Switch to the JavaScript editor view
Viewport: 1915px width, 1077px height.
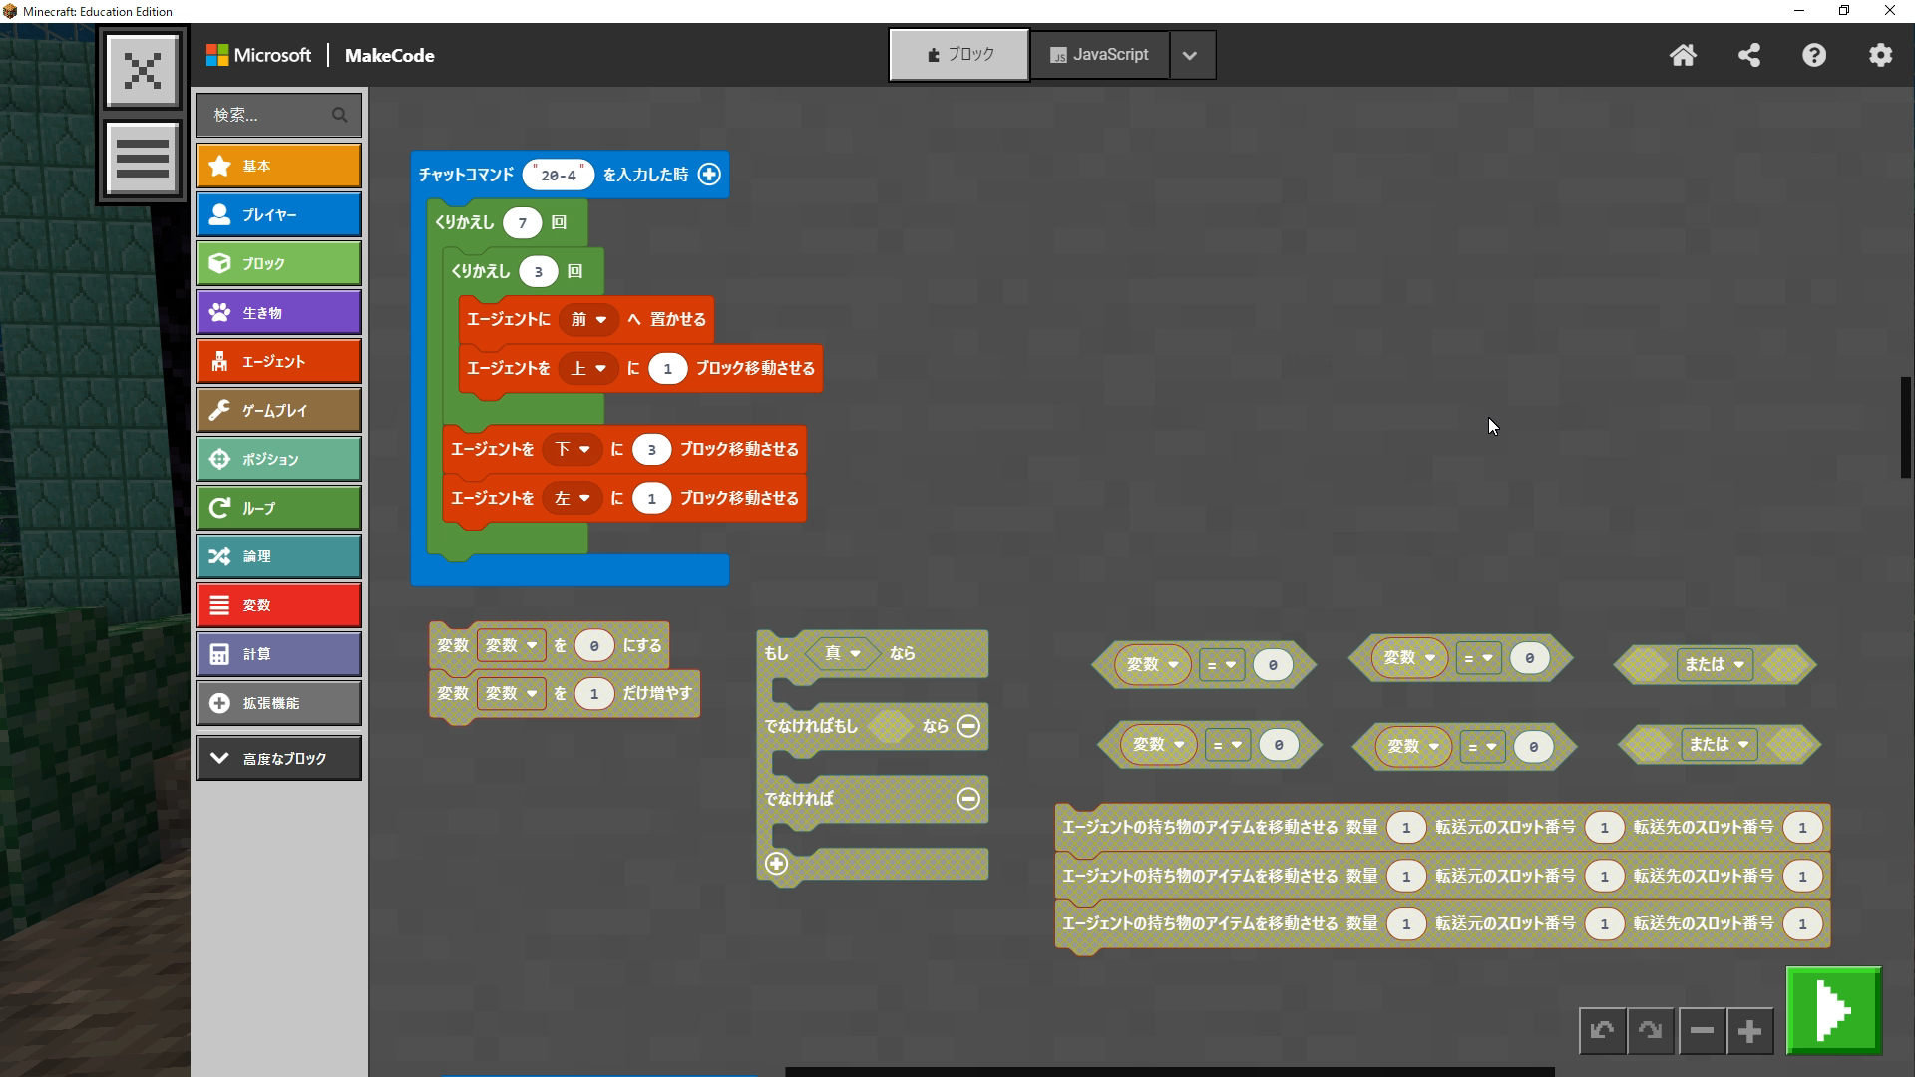1099,55
